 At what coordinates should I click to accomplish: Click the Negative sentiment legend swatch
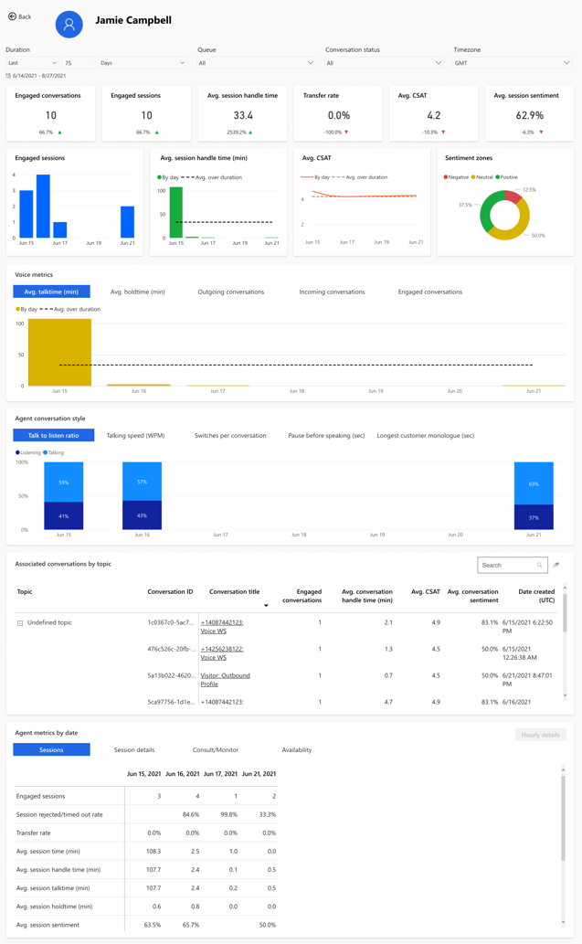[445, 177]
